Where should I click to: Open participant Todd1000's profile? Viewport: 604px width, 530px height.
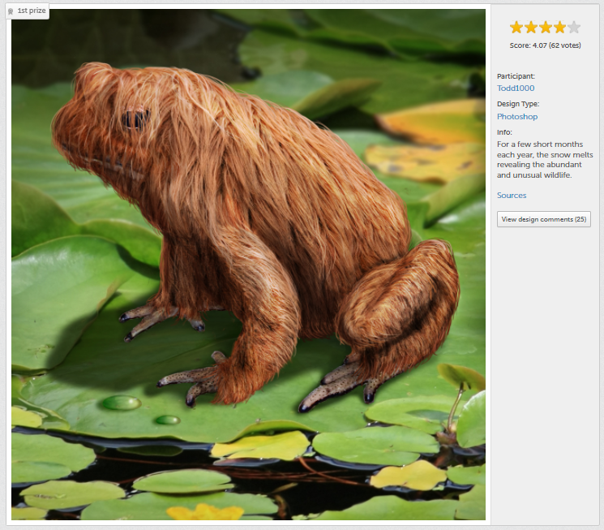point(516,88)
